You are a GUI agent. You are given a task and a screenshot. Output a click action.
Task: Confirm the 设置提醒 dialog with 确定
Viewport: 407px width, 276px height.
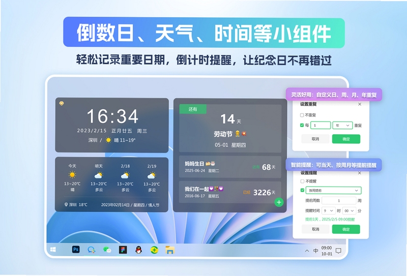[346, 229]
